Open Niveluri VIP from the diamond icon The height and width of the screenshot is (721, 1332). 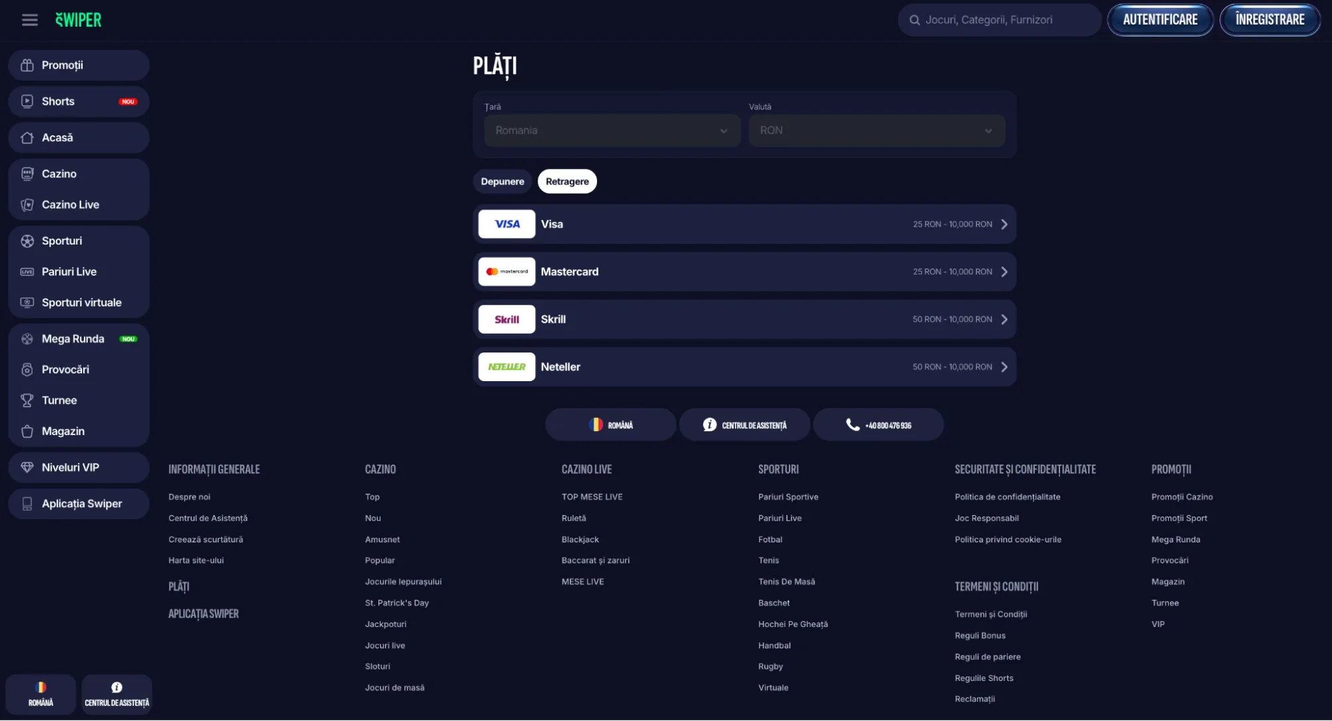27,468
